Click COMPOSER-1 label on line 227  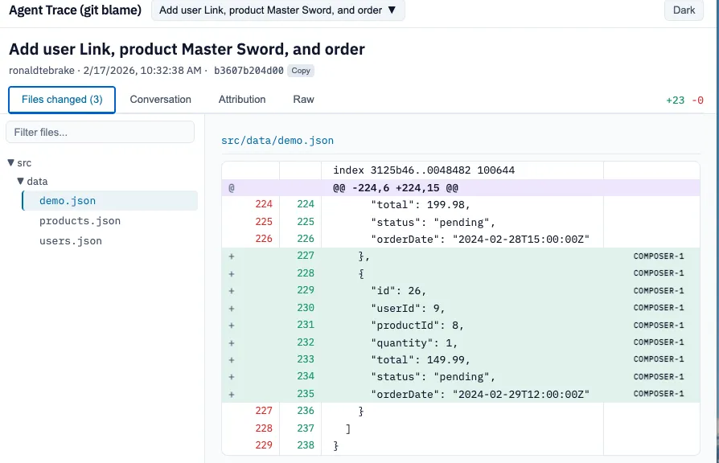(658, 256)
